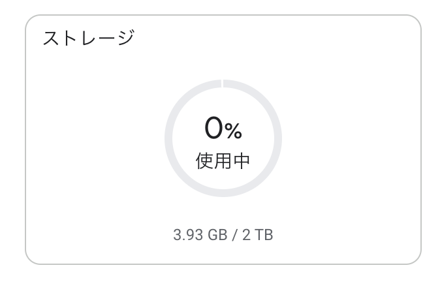Screen dimensions: 440x291
Task: Click the ス character in the ストレージ title
Action: point(52,38)
